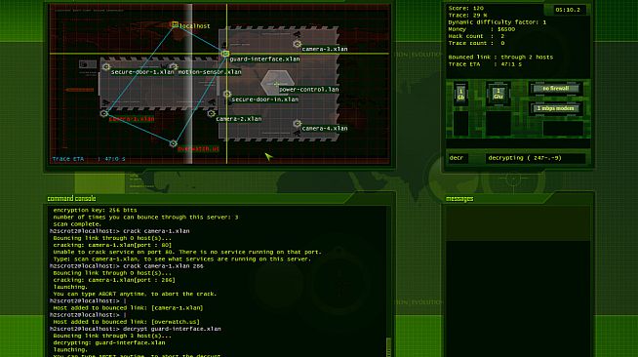Image resolution: width=638 pixels, height=357 pixels.
Task: Click the camera-4.xlan node icon
Action: (x=297, y=123)
